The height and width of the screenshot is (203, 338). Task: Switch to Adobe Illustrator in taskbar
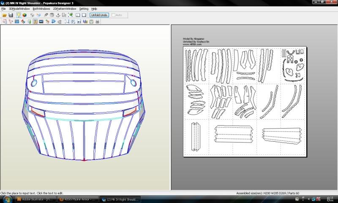35,199
